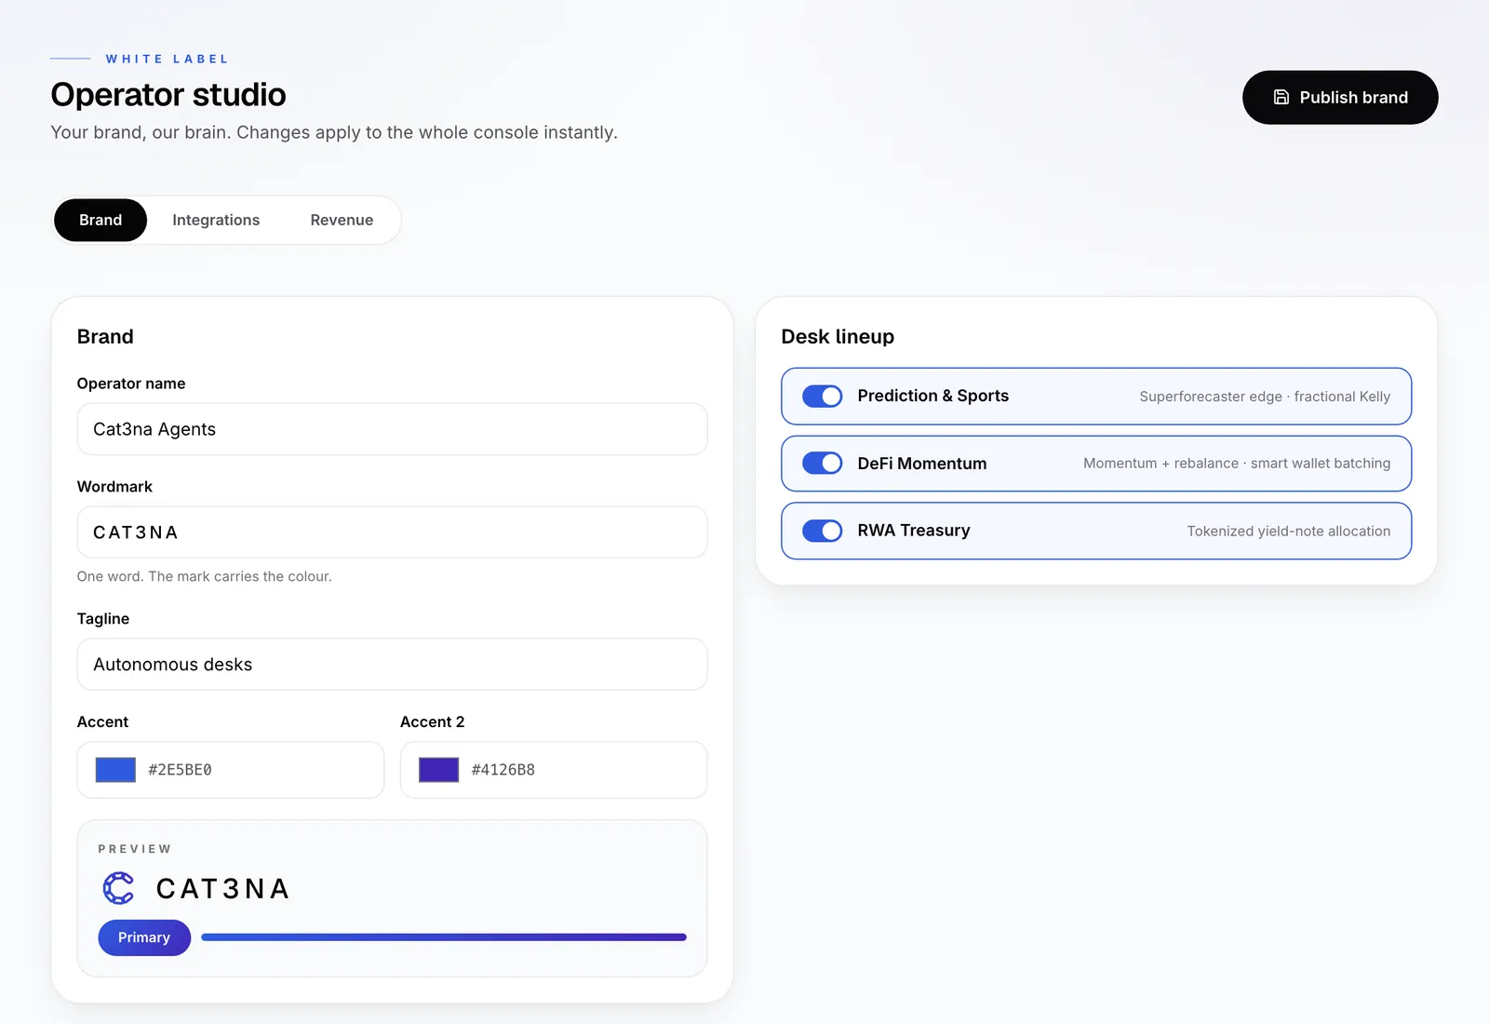Disable the RWA Treasury desk switch

point(823,531)
